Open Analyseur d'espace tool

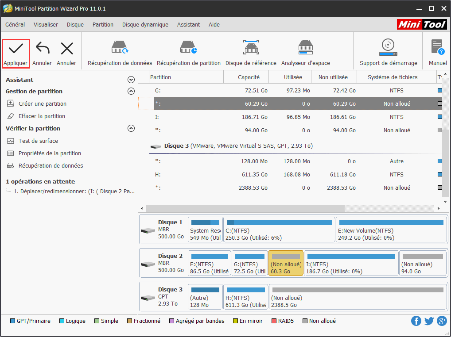pyautogui.click(x=305, y=54)
